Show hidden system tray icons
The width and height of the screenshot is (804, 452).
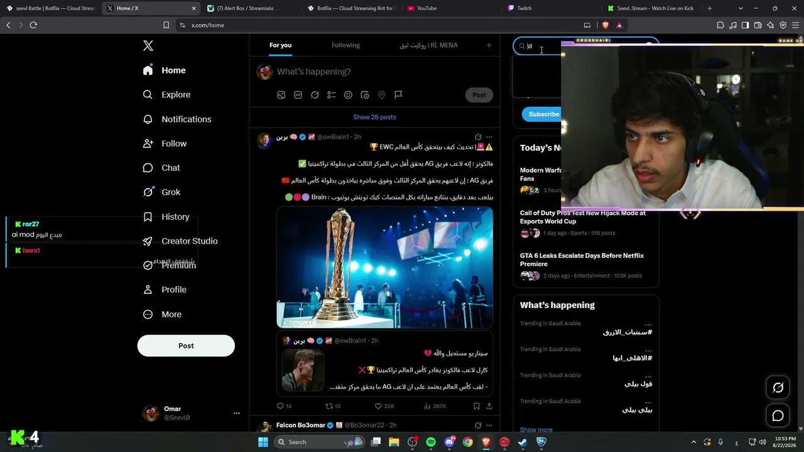tap(693, 442)
